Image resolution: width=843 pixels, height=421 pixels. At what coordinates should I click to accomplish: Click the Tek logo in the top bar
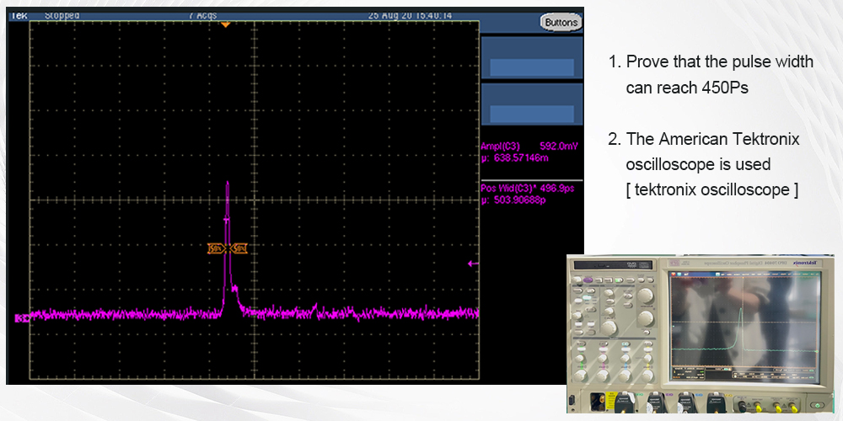click(19, 15)
